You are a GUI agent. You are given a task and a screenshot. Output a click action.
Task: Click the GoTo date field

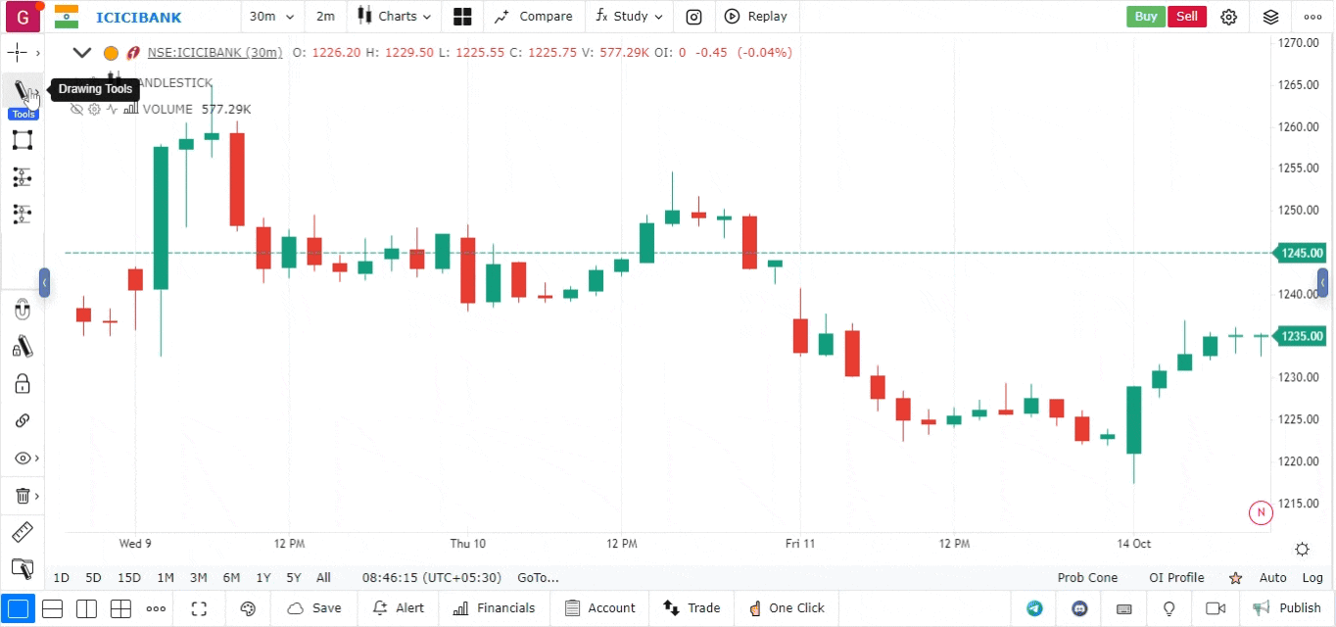coord(538,578)
